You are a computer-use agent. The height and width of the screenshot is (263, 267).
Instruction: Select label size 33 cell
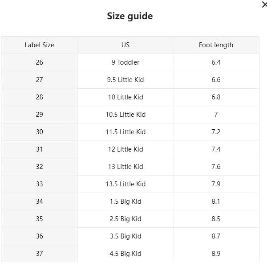tap(39, 184)
